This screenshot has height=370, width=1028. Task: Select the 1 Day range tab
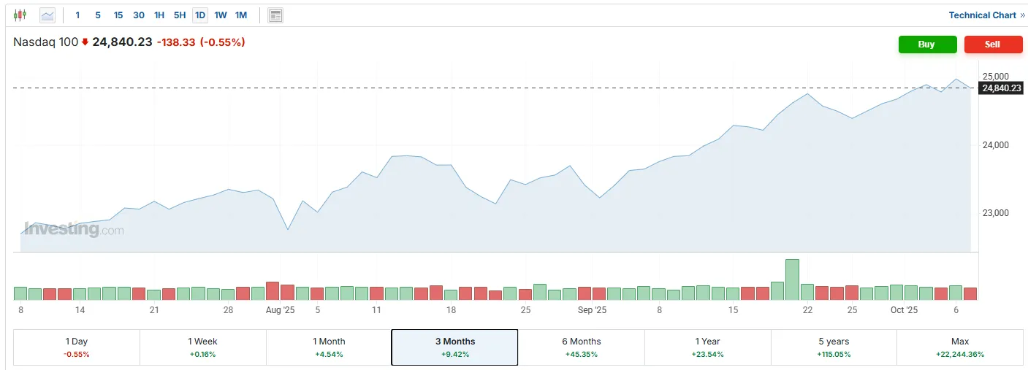(x=77, y=347)
